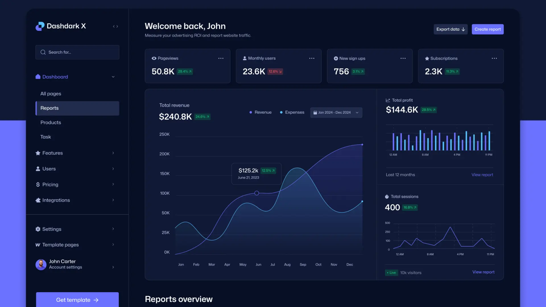Click the Total profit chart icon
Viewport: 546px width, 307px height.
click(388, 100)
